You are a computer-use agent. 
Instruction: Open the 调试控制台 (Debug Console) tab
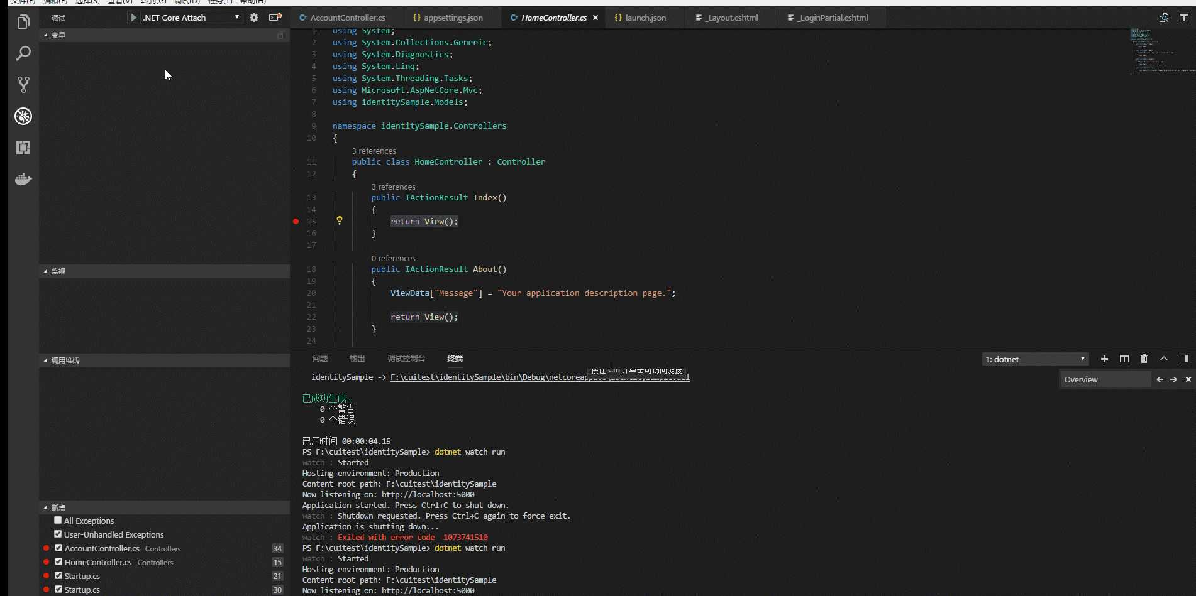point(406,359)
